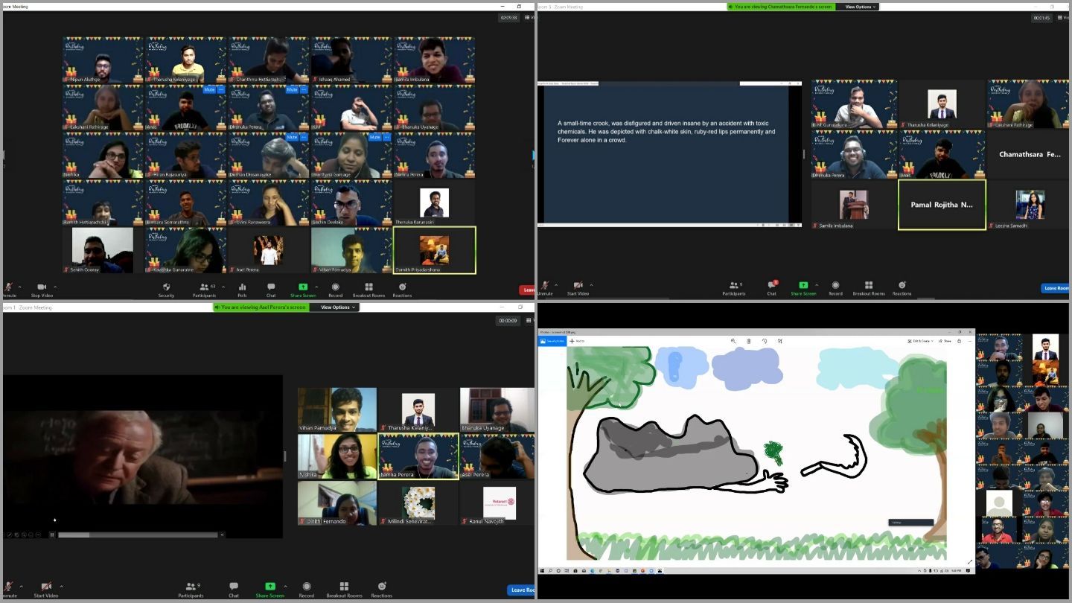Viewport: 1072px width, 603px height.
Task: Open the Edit & Create dropdown in Photos
Action: coord(920,341)
